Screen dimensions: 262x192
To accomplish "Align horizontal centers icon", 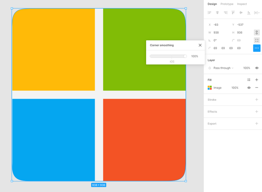I will click(217, 13).
